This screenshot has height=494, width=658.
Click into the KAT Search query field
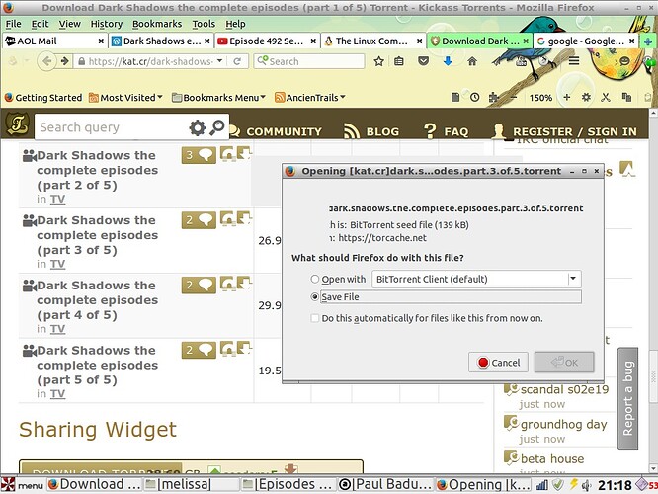[x=112, y=127]
